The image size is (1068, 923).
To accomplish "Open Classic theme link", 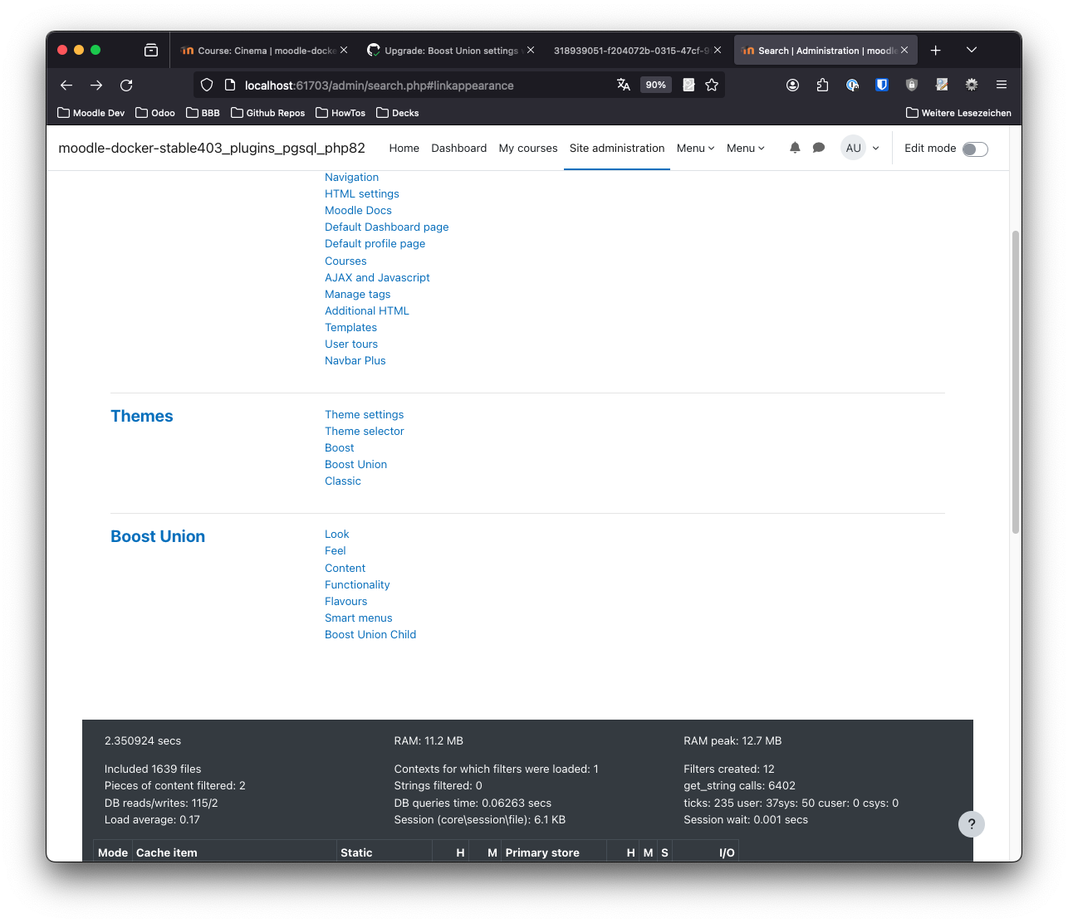I will point(343,481).
